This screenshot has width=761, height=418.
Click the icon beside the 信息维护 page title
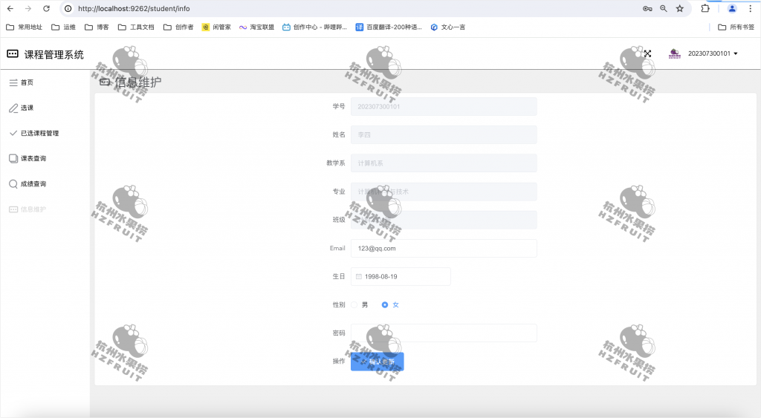(104, 82)
